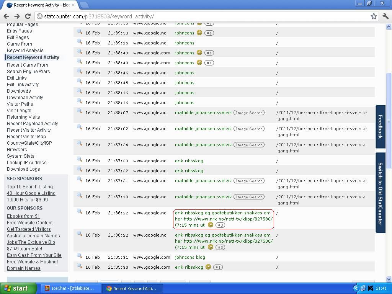Open Visitor Paths in the sidebar
392x294 pixels.
[20, 104]
